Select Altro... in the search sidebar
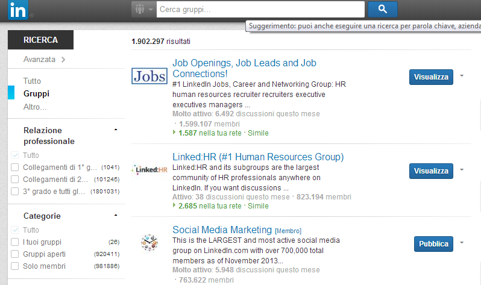481x285 pixels. pyautogui.click(x=35, y=107)
